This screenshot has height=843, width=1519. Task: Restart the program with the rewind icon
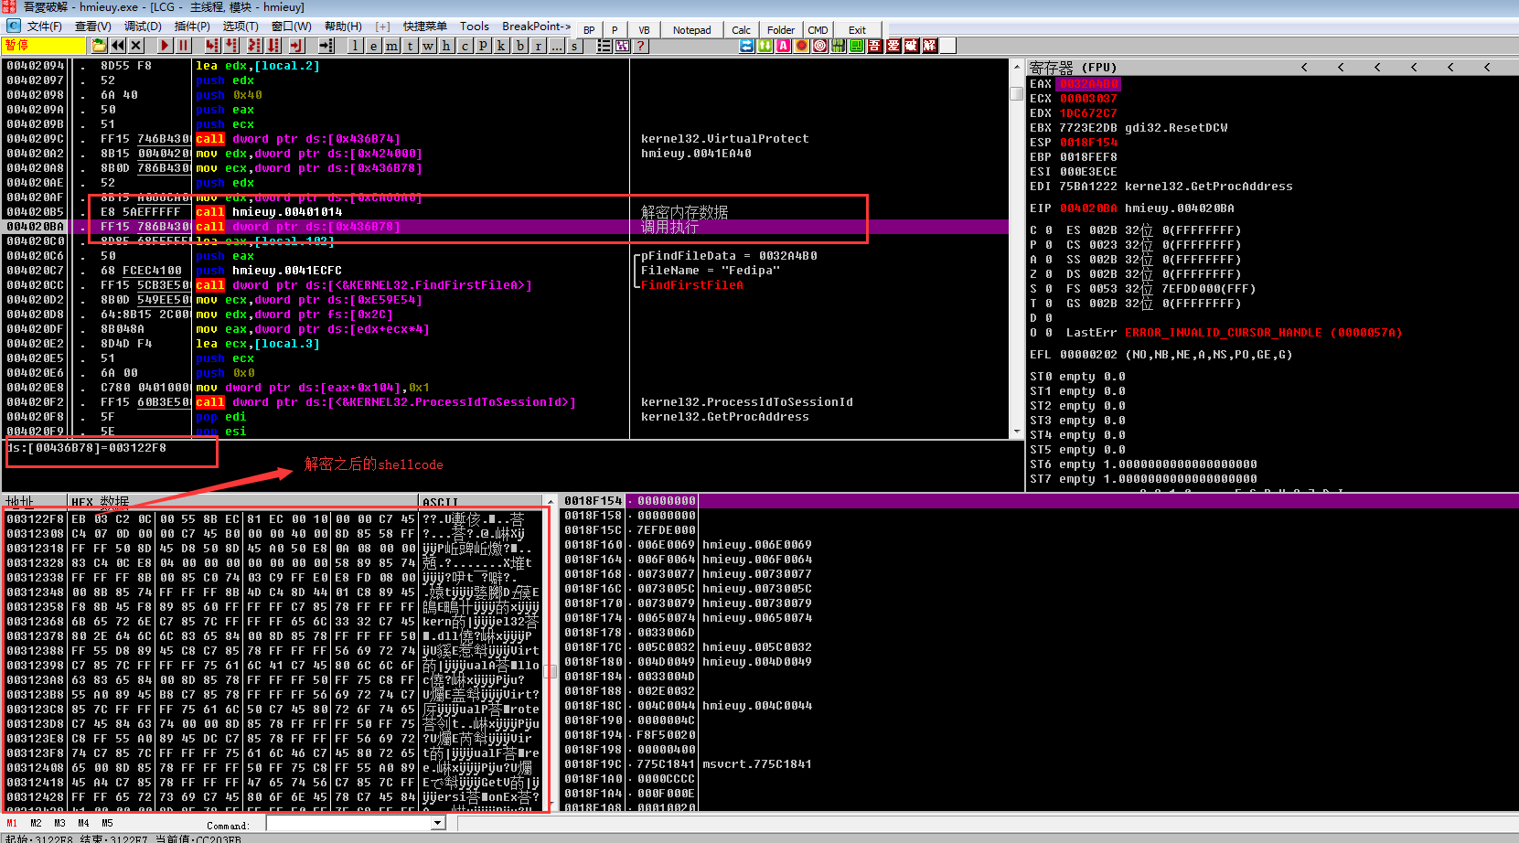[x=118, y=46]
